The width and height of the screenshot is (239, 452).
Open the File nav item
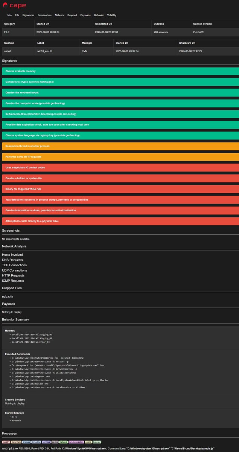pos(17,15)
